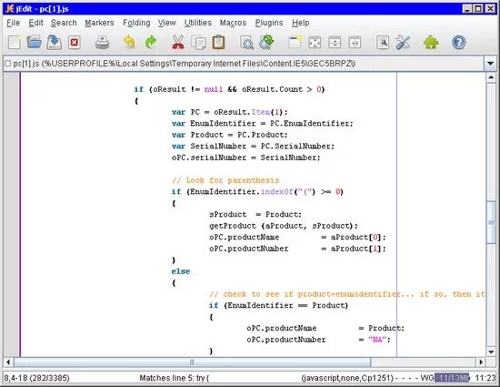This screenshot has height=387, width=500.
Task: Click the Undo yellow arrow icon
Action: pyautogui.click(x=129, y=42)
